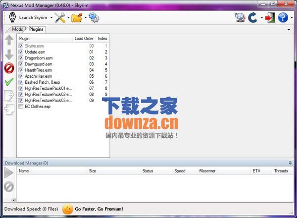Click the Nexus Mod Manager title icon

[x=6, y=5]
